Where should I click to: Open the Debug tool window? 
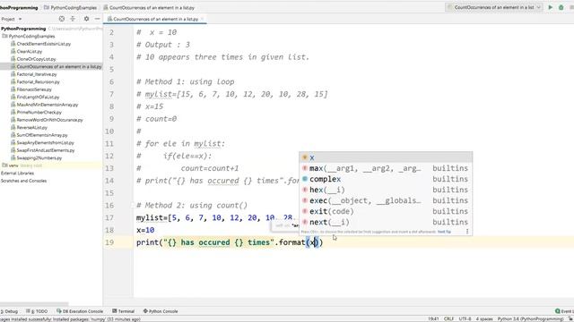(9, 311)
